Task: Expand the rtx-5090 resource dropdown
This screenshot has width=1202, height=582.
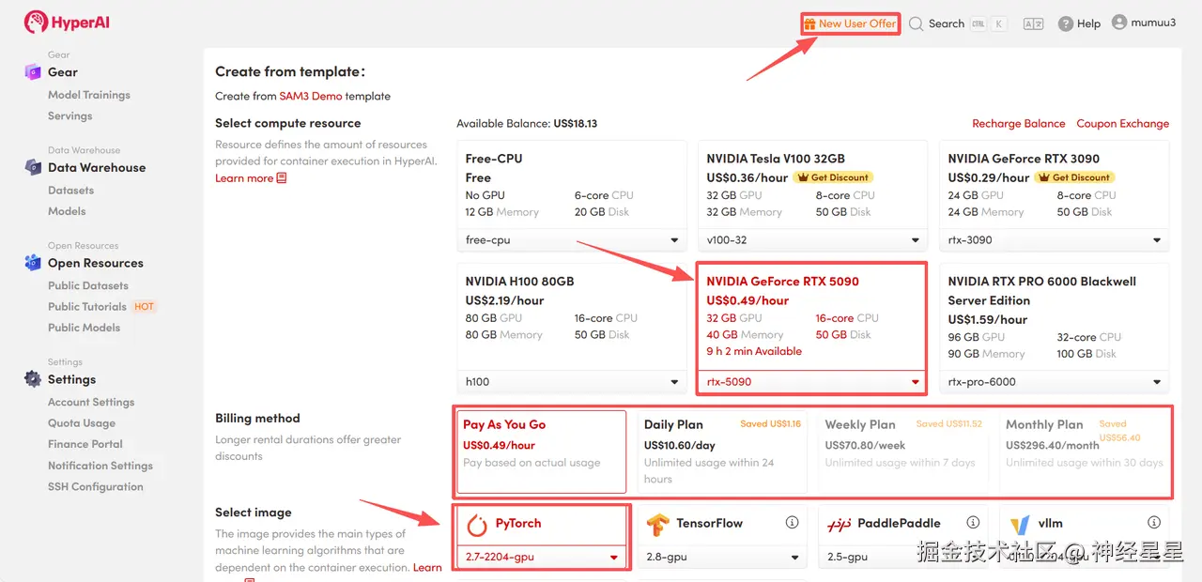Action: click(x=916, y=382)
